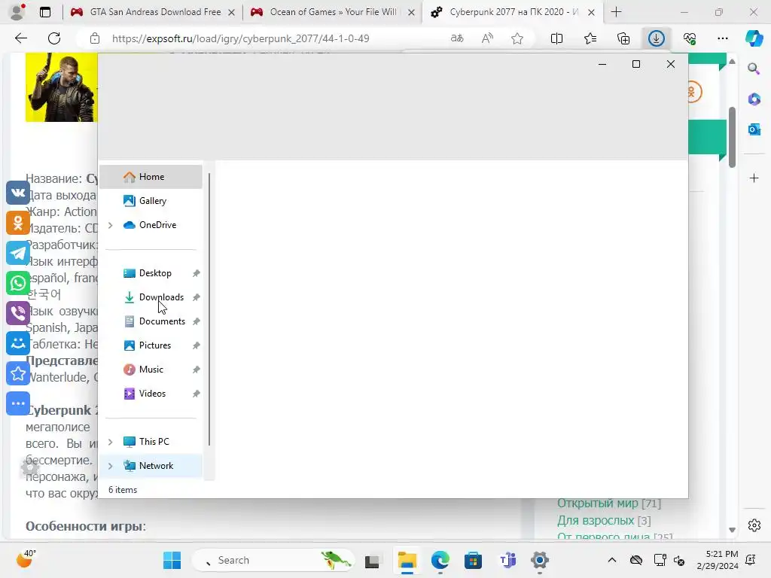Click Edge sidebar search icon
771x578 pixels.
(754, 68)
